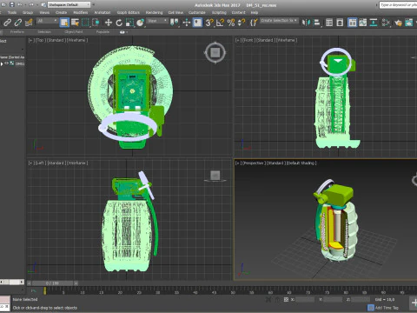The height and width of the screenshot is (313, 417).
Task: Open the Group menu
Action: coord(28,12)
